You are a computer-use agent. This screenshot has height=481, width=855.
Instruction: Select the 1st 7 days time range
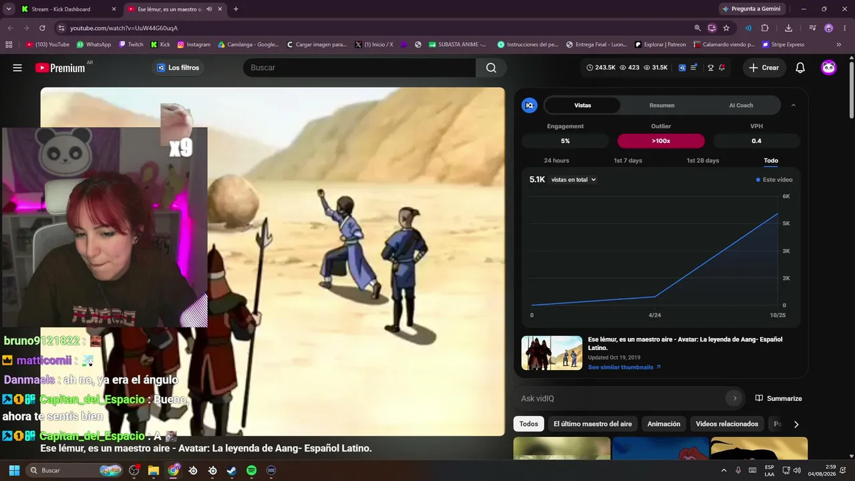tap(628, 160)
